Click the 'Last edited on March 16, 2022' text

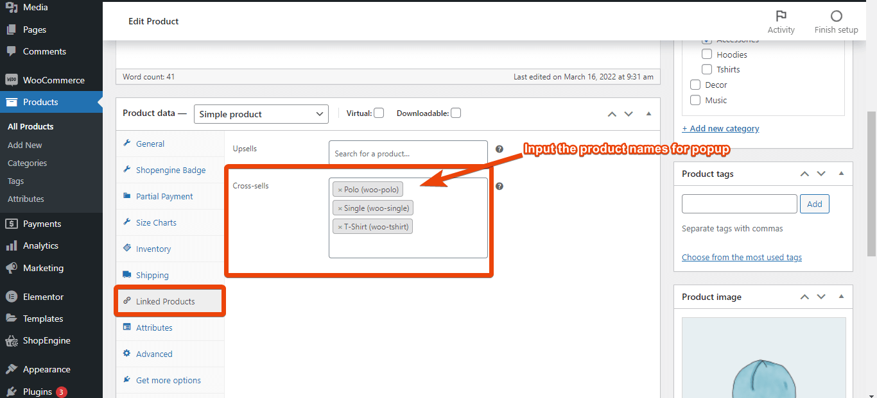[584, 76]
